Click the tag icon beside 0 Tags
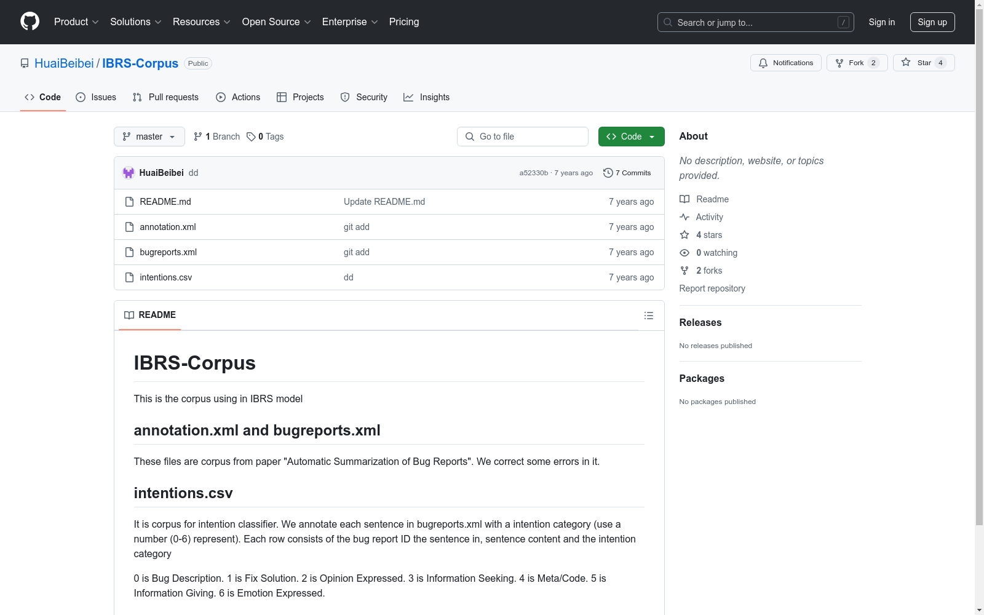The width and height of the screenshot is (984, 615). [x=251, y=137]
